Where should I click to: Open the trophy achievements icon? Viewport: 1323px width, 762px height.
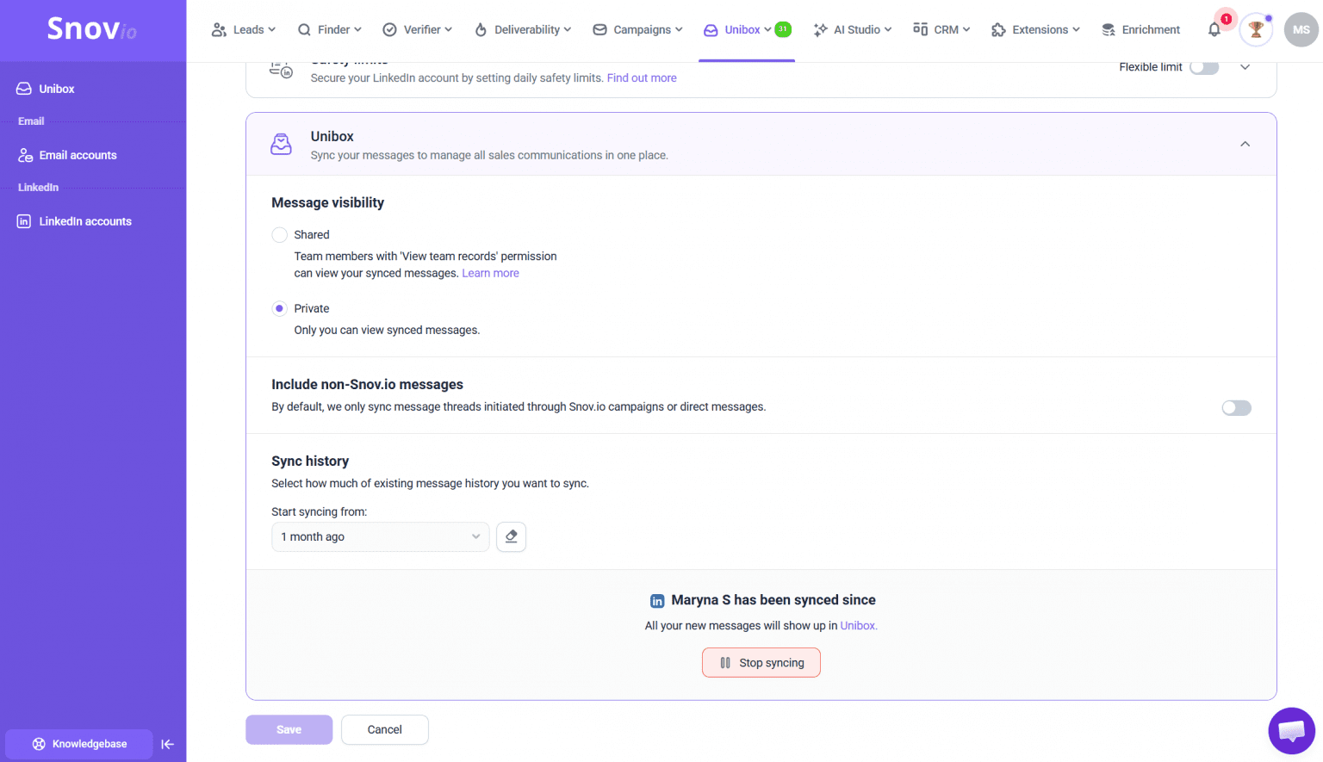(x=1256, y=30)
